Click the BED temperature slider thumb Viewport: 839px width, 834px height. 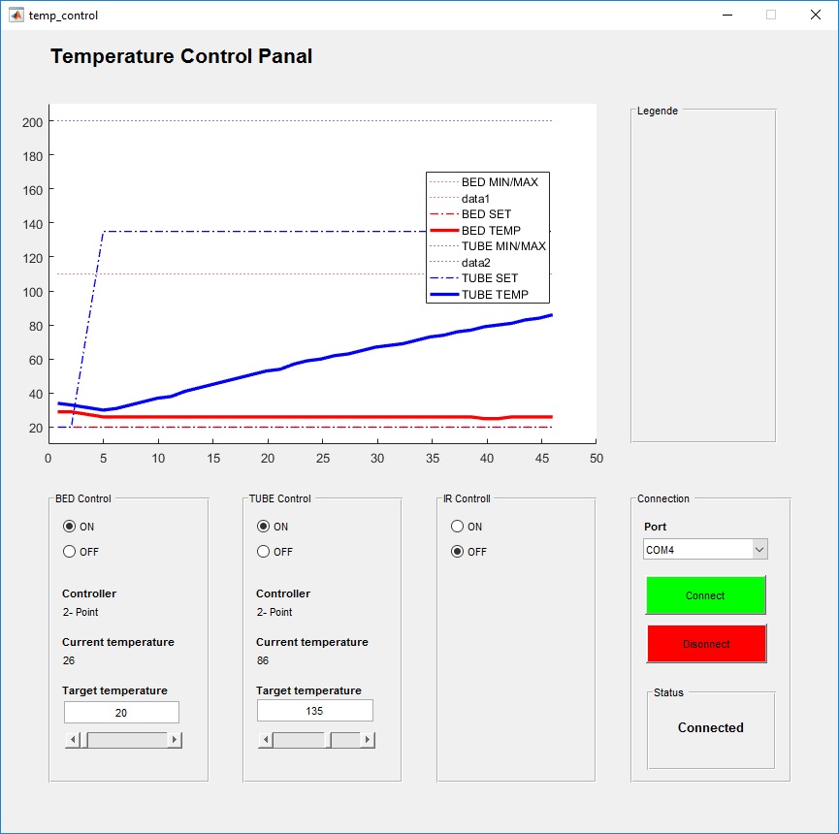(83, 740)
